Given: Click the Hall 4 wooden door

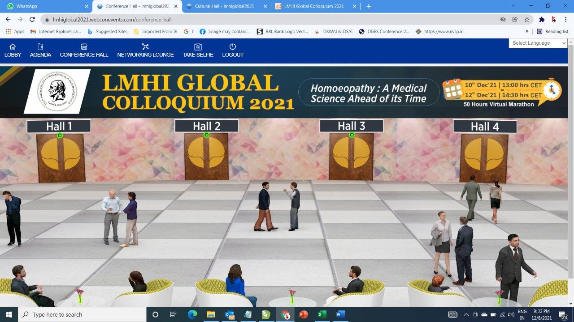Looking at the screenshot, I should tap(484, 157).
